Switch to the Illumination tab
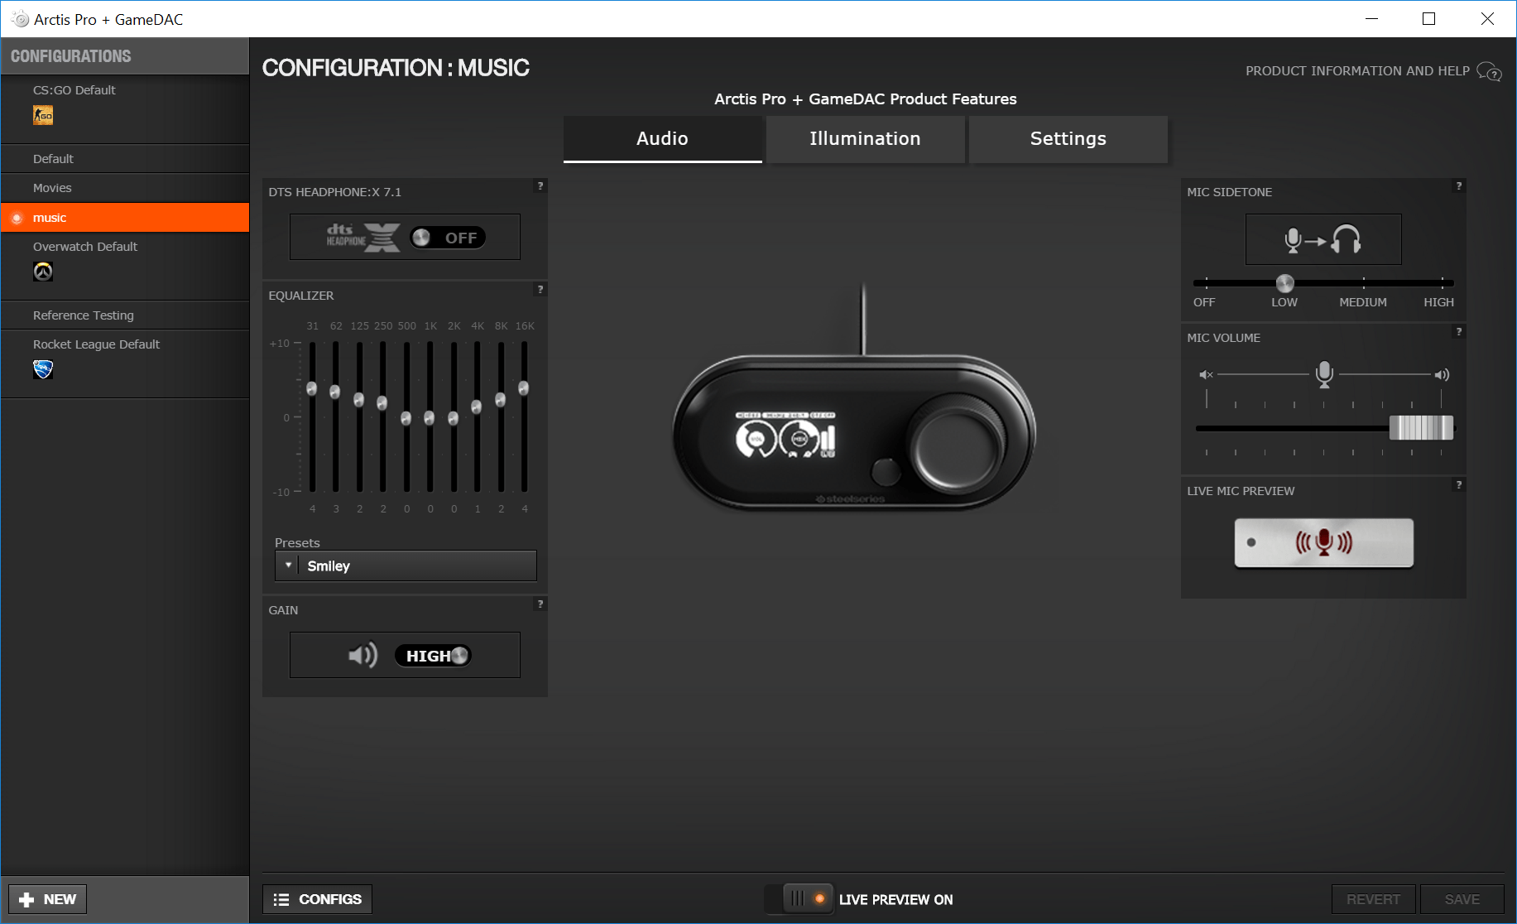The image size is (1517, 924). click(x=865, y=139)
